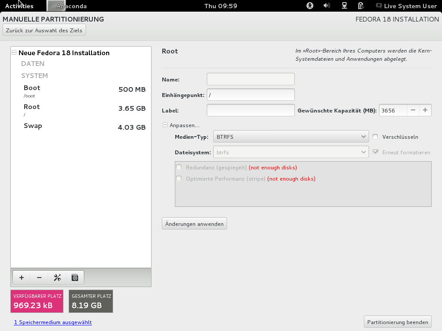Toggle Redundanz (gespiegelt) checkbox
The width and height of the screenshot is (442, 331).
179,168
